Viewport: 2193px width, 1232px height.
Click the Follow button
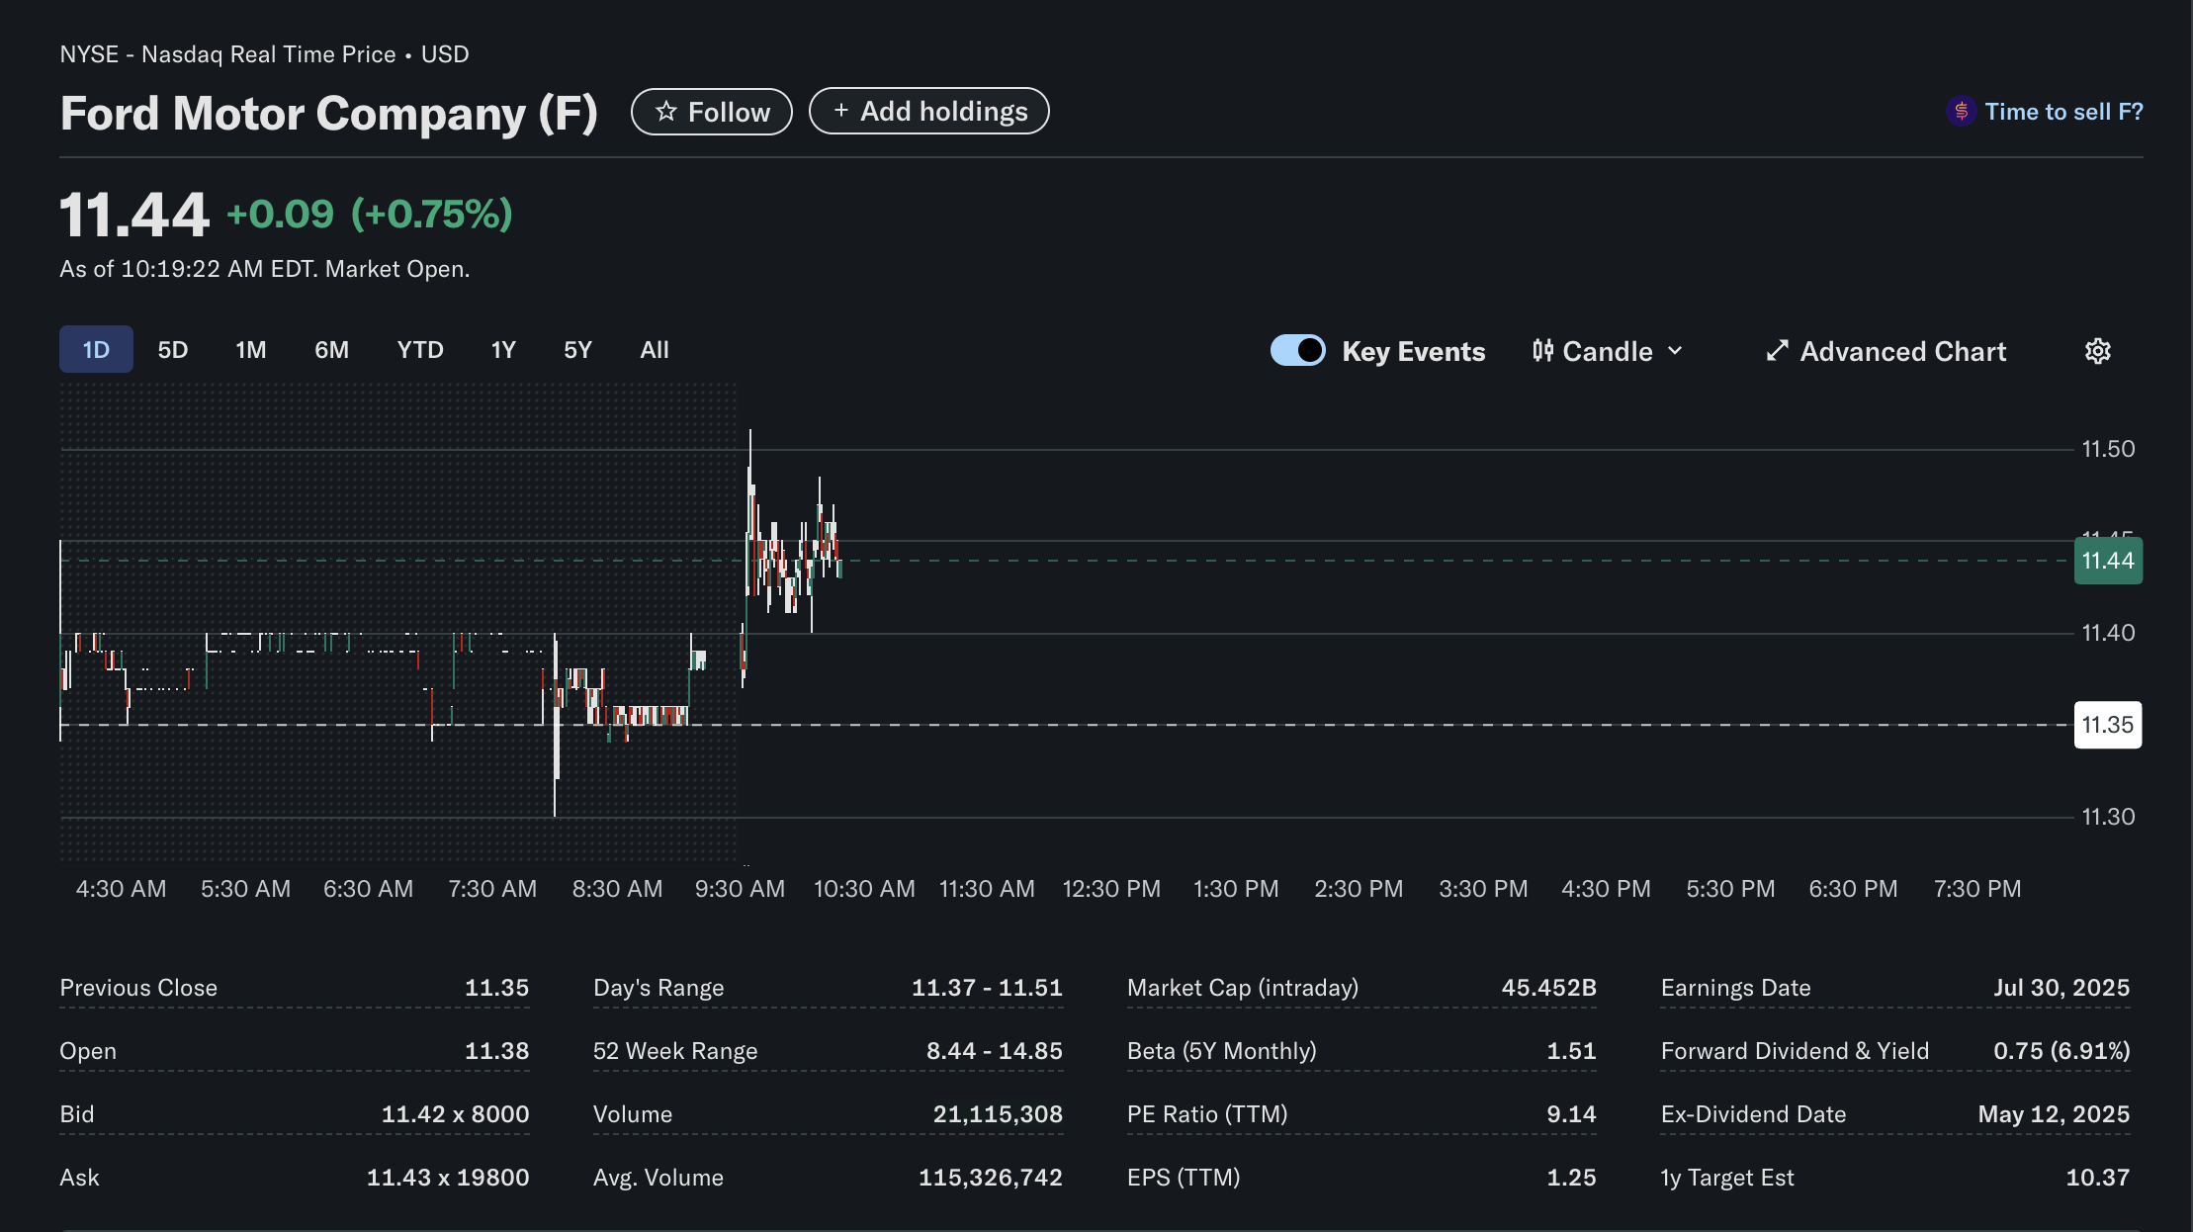(712, 112)
